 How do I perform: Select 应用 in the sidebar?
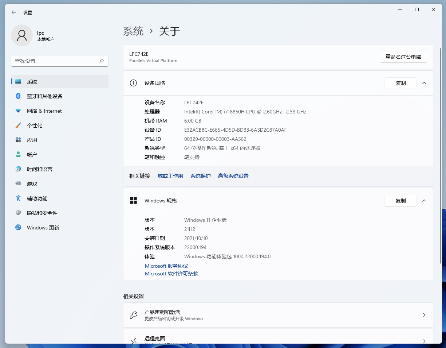click(60, 140)
